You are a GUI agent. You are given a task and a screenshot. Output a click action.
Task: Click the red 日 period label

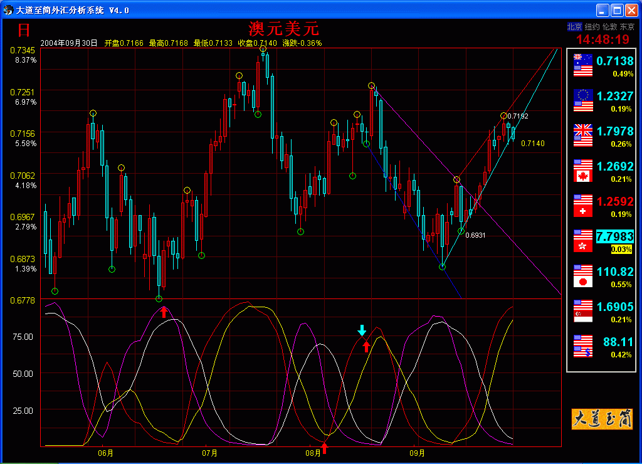click(24, 29)
